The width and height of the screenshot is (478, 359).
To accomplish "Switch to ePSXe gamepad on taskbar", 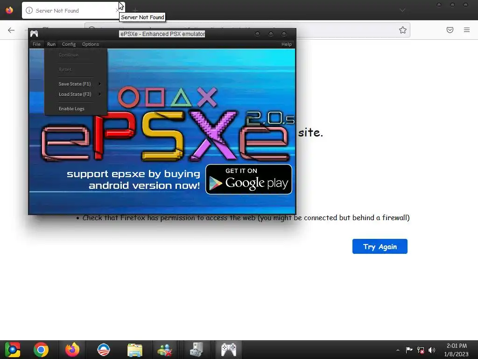I will click(229, 350).
